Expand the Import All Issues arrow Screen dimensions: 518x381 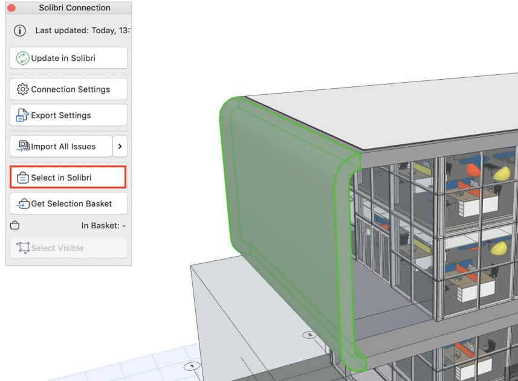click(x=120, y=146)
